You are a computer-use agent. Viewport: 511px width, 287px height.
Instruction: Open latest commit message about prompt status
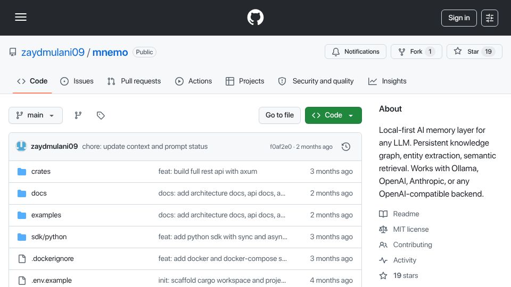click(x=145, y=147)
